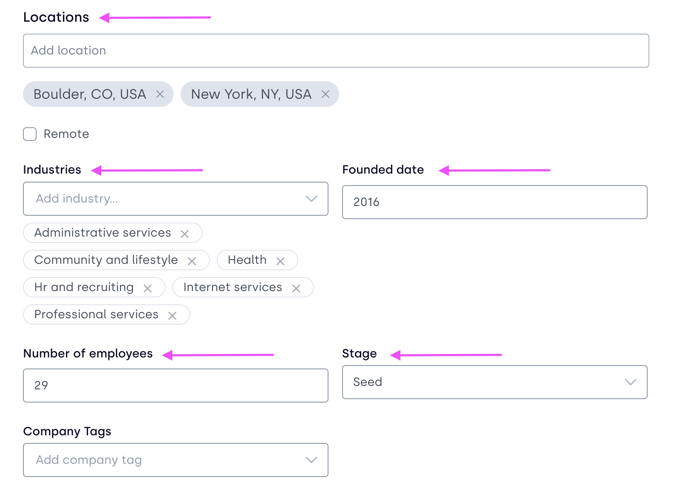The height and width of the screenshot is (497, 674).
Task: Remove the Internet services industry tag
Action: (x=296, y=288)
